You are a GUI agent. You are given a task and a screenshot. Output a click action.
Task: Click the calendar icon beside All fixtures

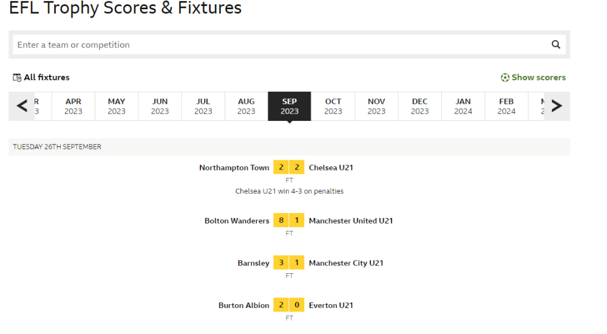(17, 78)
